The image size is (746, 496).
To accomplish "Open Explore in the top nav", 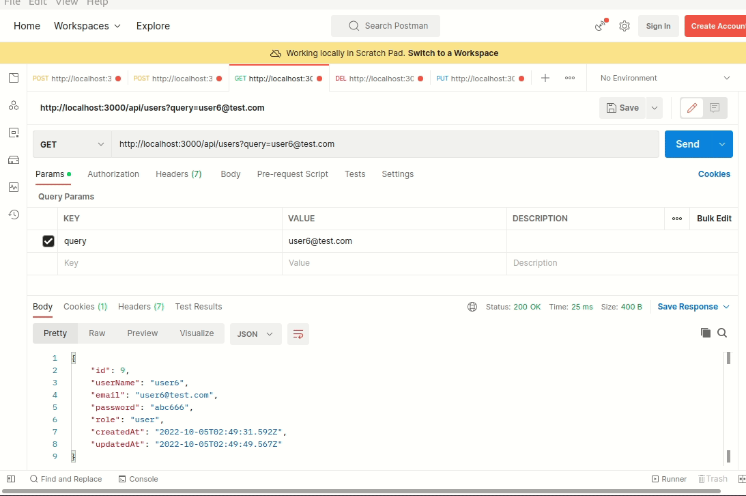I will click(153, 26).
